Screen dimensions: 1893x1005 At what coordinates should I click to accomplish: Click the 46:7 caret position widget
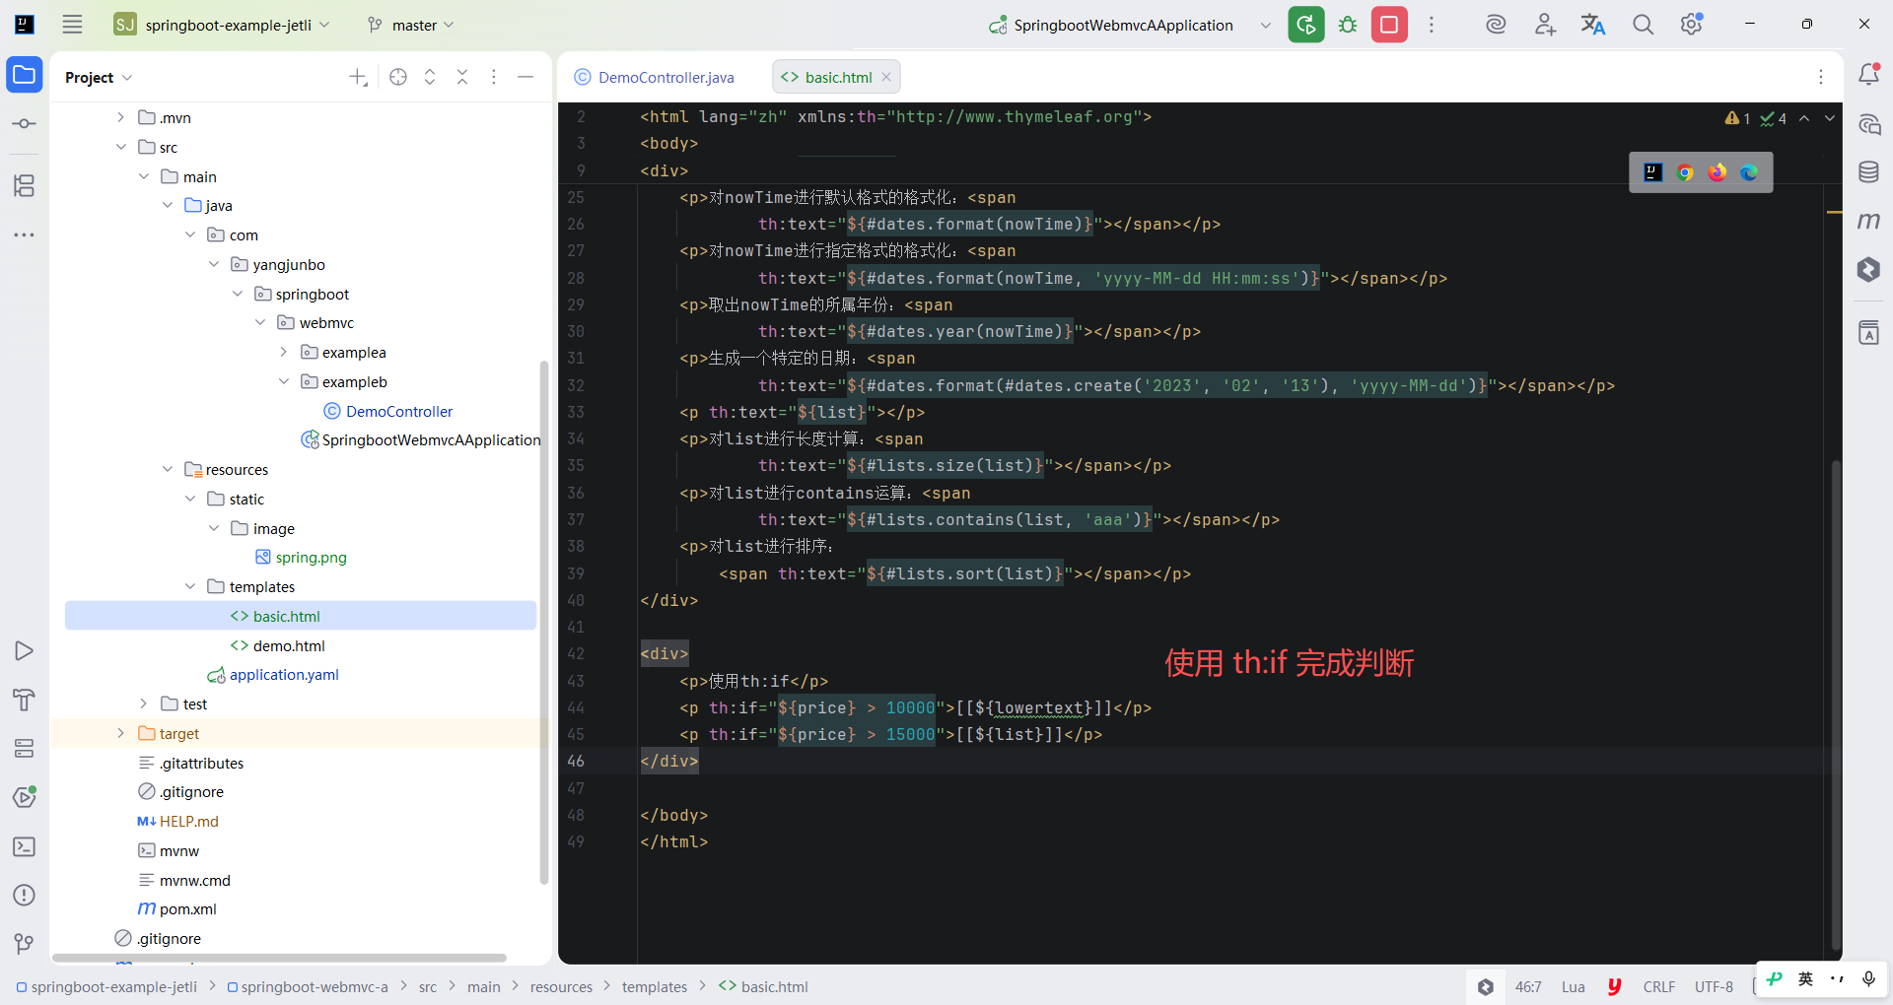coord(1528,986)
